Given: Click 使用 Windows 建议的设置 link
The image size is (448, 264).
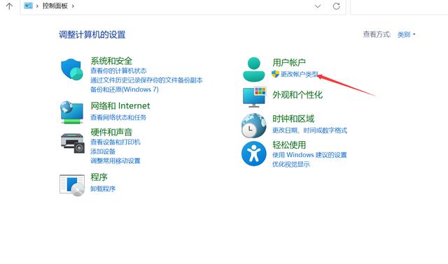Looking at the screenshot, I should pos(309,155).
